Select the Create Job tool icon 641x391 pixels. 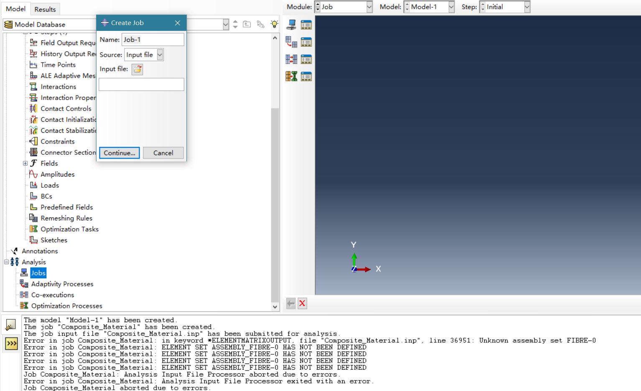click(x=291, y=24)
